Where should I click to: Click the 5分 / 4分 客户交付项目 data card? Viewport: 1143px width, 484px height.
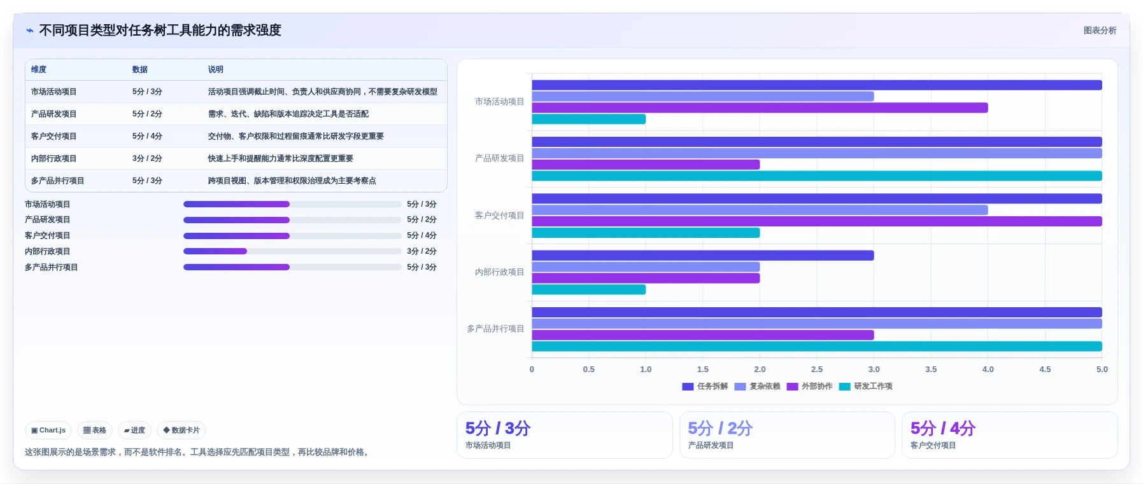tap(1010, 435)
